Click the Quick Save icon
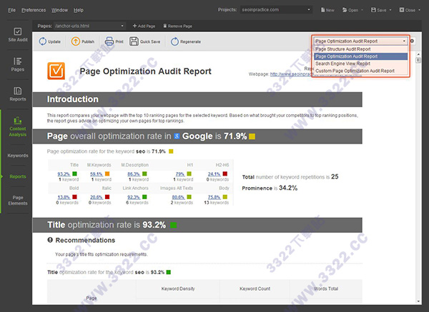 coord(134,41)
